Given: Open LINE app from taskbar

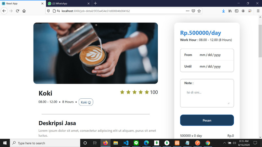Looking at the screenshot, I should pyautogui.click(x=136, y=143).
